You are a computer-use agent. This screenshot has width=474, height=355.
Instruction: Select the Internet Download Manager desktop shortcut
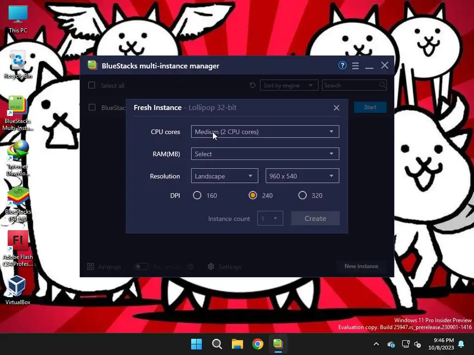tap(18, 158)
